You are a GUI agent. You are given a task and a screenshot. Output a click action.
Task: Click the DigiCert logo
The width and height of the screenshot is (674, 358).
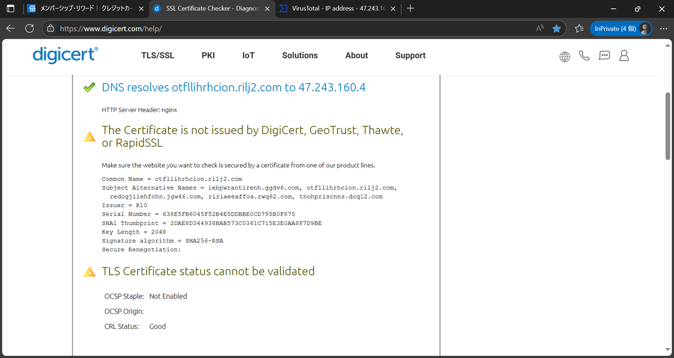tap(65, 55)
